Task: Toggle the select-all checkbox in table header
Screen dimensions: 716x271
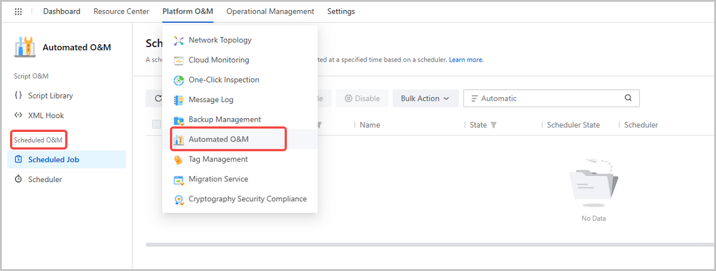Action: tap(156, 125)
